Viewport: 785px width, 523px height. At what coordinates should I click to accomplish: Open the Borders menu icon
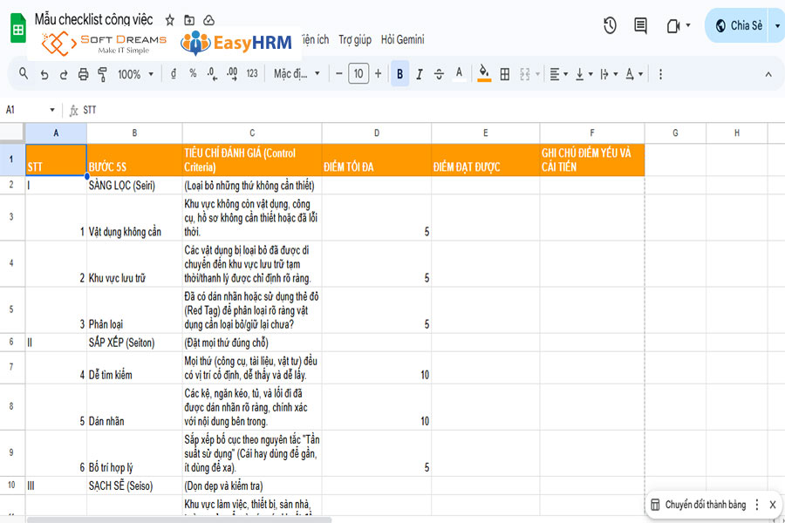tap(506, 74)
